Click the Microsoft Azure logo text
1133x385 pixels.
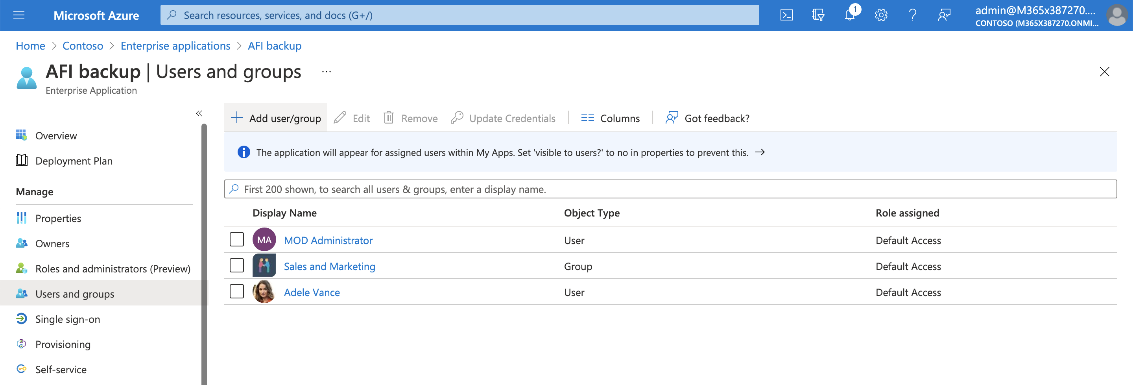[x=96, y=15]
